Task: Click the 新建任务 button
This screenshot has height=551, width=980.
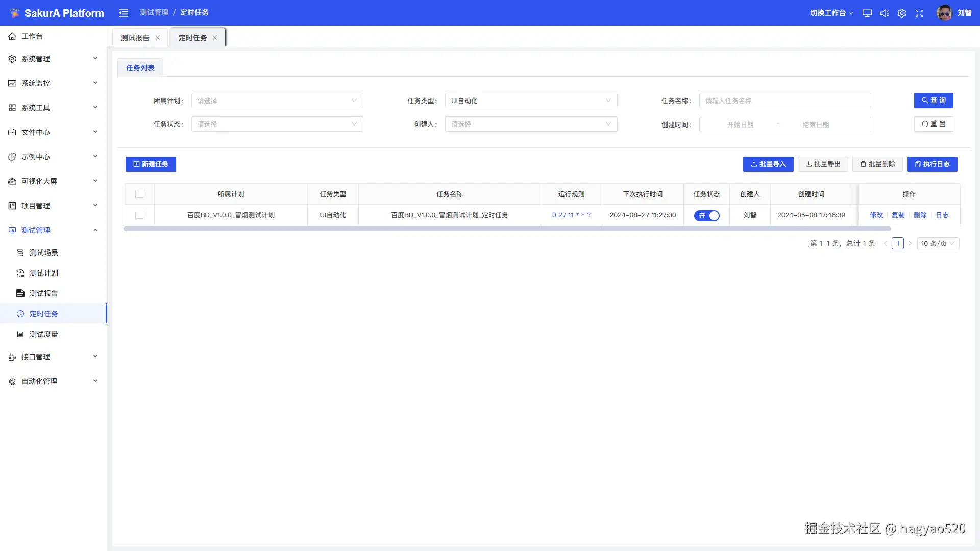Action: tap(151, 164)
